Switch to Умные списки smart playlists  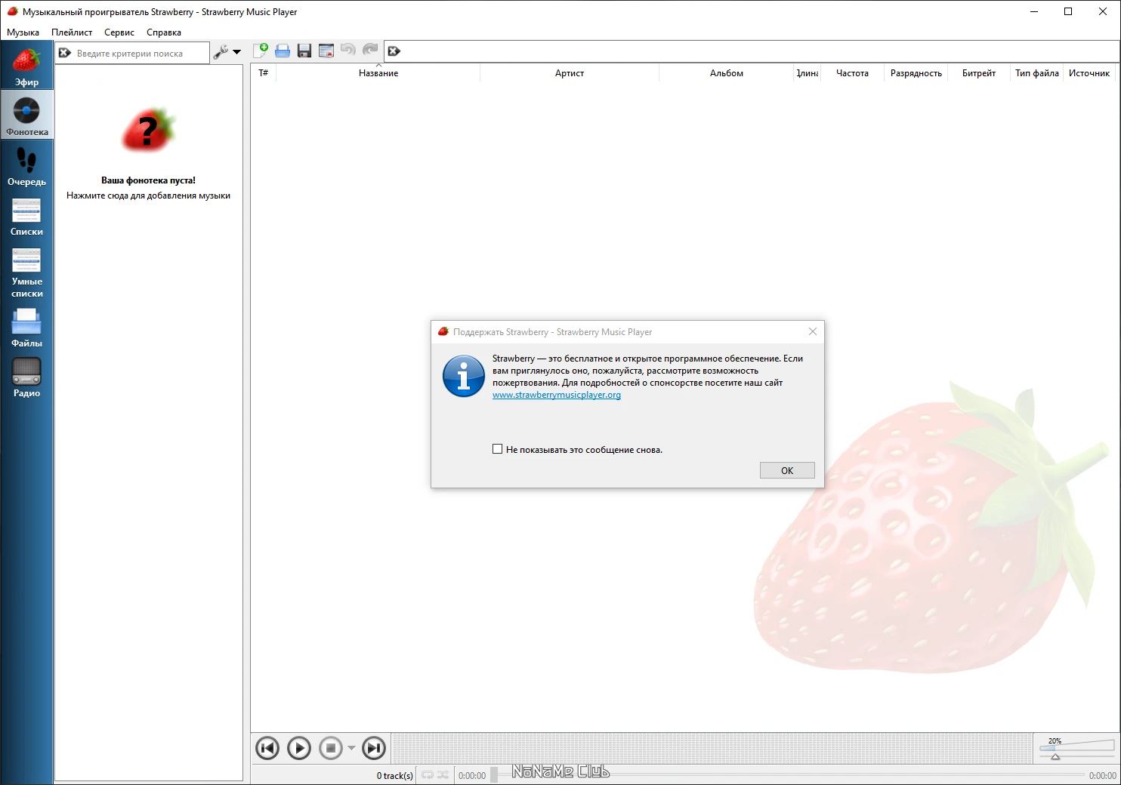coord(26,272)
